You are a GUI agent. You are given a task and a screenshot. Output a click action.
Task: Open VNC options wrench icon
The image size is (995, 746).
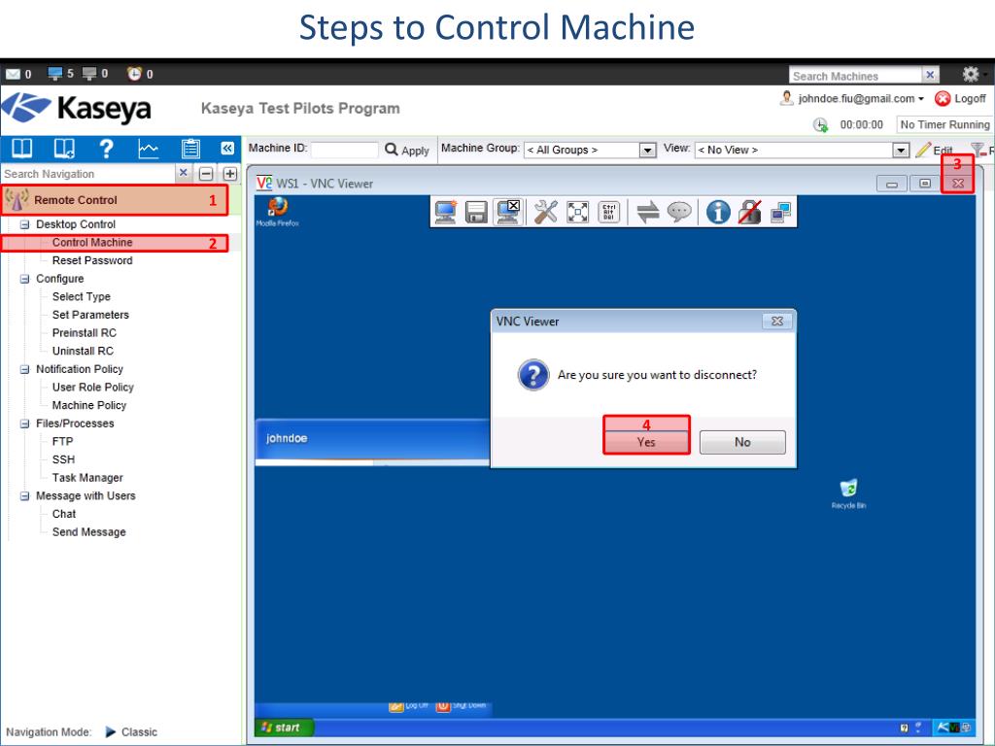pos(546,212)
